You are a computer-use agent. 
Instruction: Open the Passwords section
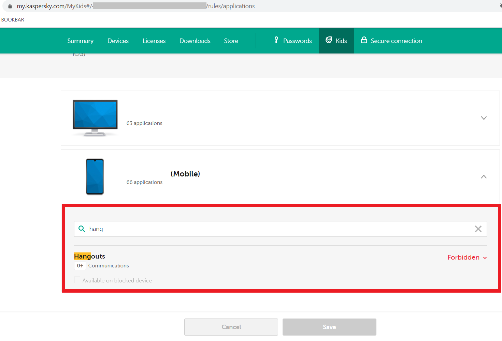pyautogui.click(x=293, y=41)
